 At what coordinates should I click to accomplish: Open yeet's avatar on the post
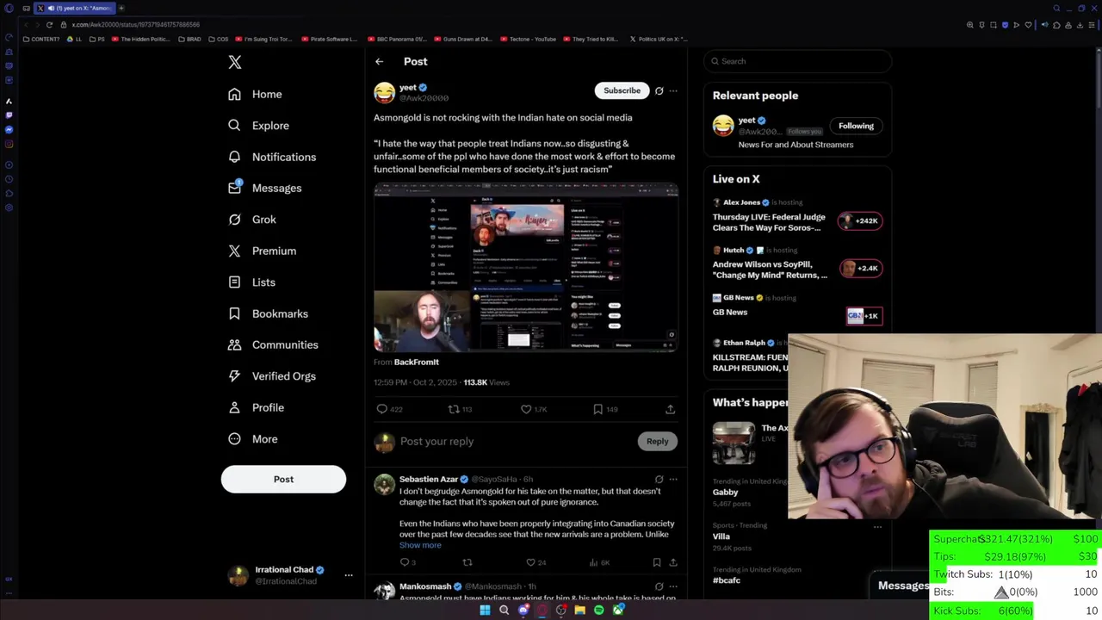(x=384, y=92)
